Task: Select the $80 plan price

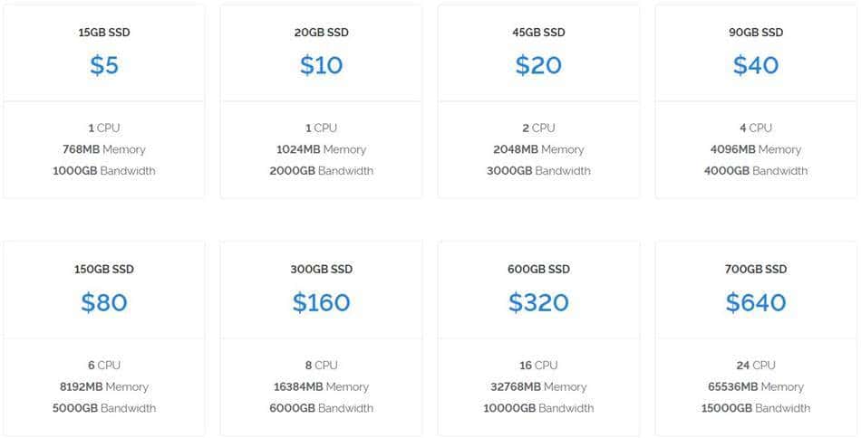Action: click(x=104, y=302)
